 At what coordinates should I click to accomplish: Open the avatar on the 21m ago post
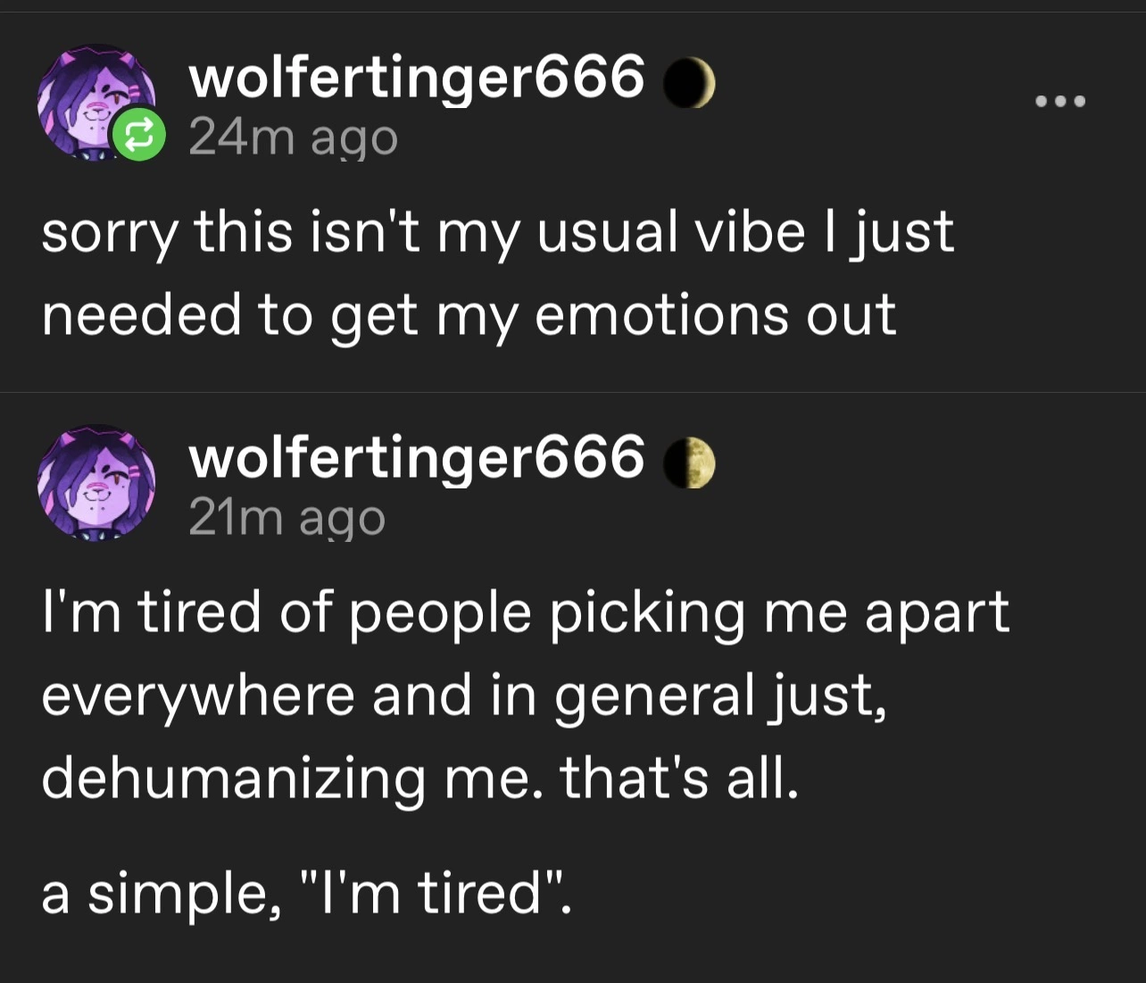point(95,482)
